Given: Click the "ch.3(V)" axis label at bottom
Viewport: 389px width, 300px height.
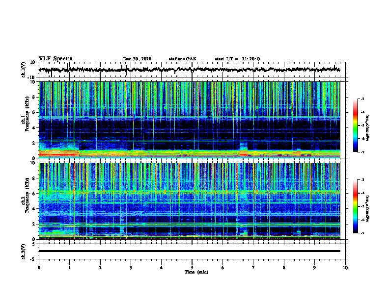Looking at the screenshot, I should pyautogui.click(x=24, y=251).
